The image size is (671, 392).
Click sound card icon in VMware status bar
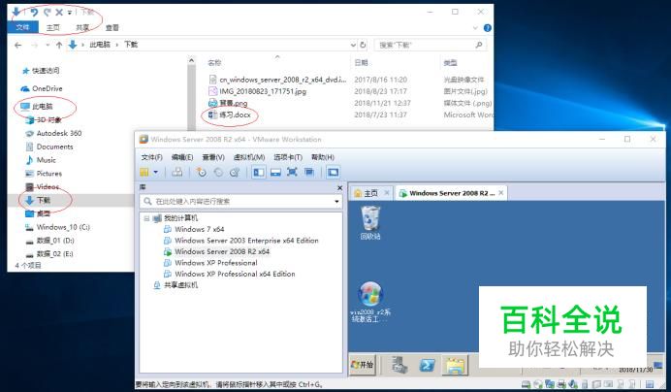coord(573,384)
